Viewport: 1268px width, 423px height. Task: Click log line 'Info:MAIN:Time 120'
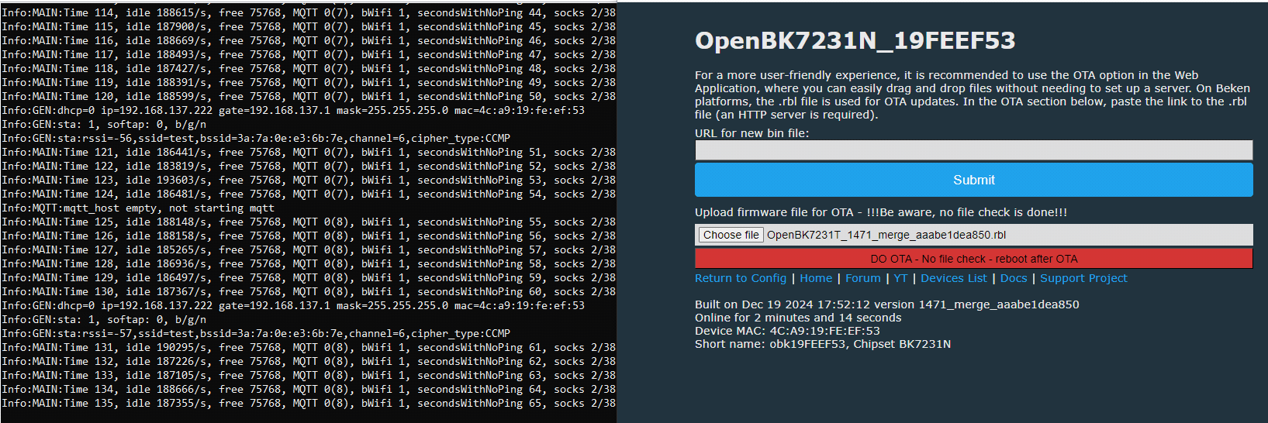(x=309, y=96)
